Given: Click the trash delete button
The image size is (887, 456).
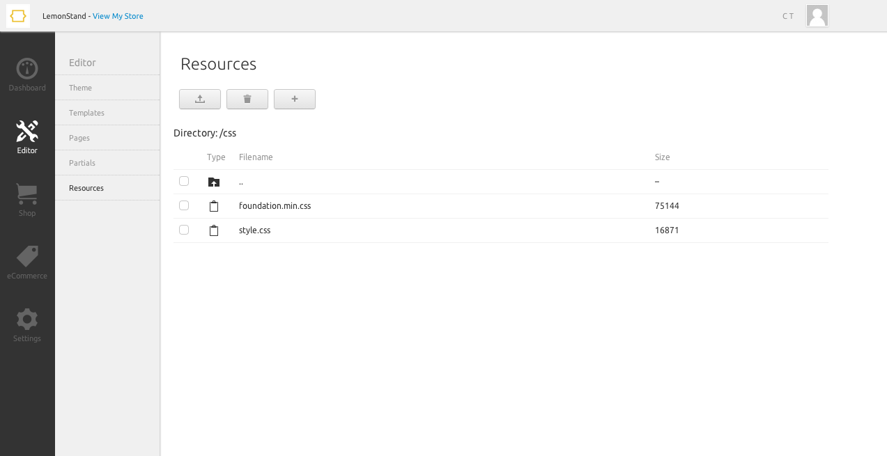Looking at the screenshot, I should point(247,100).
